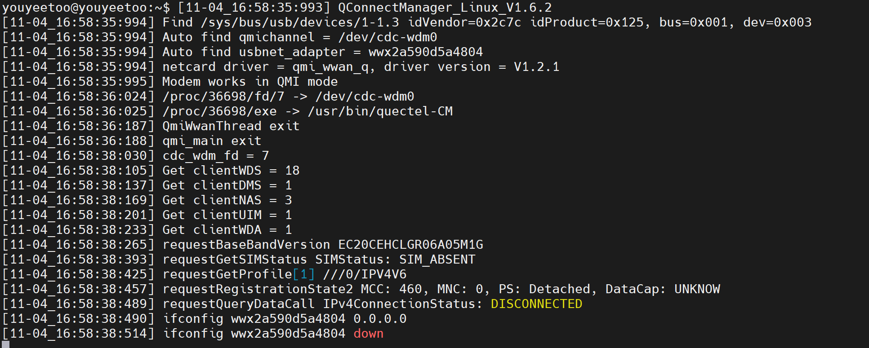Click the /sys/bus/usb/devices/1-1.3 path
869x348 pixels.
click(300, 22)
